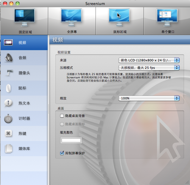The height and width of the screenshot is (185, 190).
Task: Click the 填充颜色 white color well
Action: 71,140
